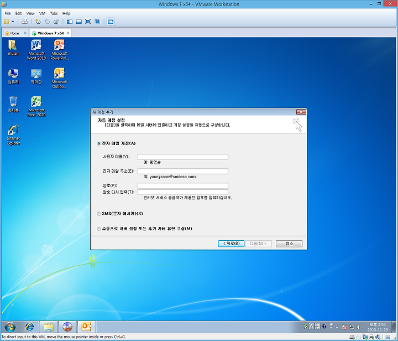The height and width of the screenshot is (341, 398).
Task: Click the VMware network adapter status icon
Action: (365, 338)
